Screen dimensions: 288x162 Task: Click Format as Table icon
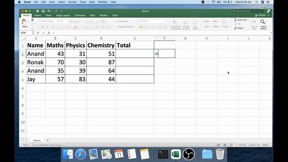click(186, 22)
